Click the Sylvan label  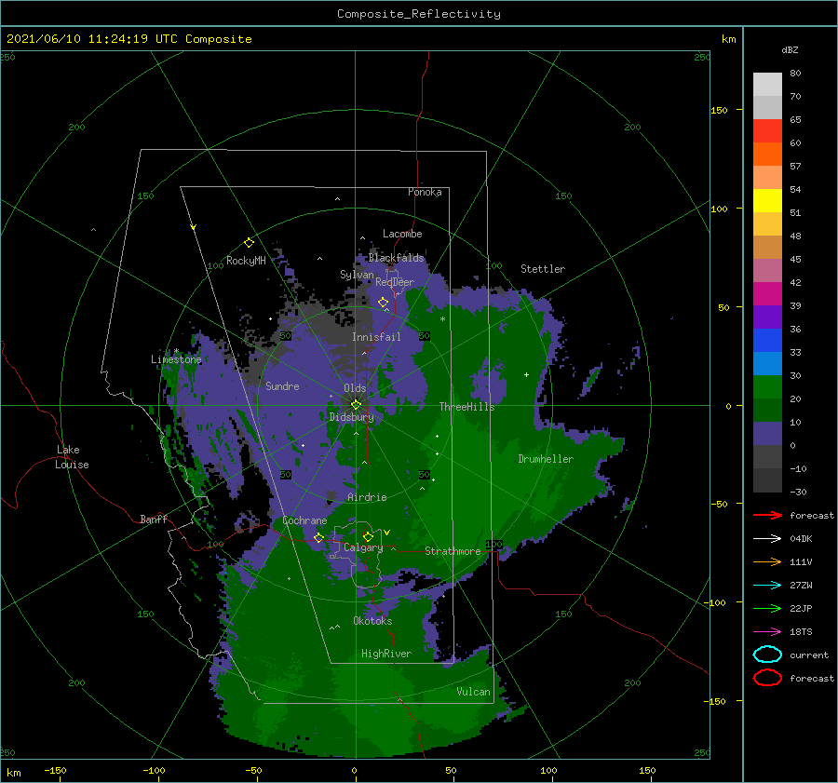click(357, 275)
